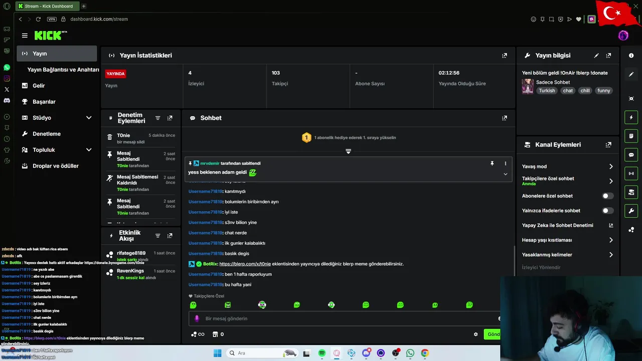Pop out the Sohbet chat panel
This screenshot has width=642, height=361.
point(505,118)
